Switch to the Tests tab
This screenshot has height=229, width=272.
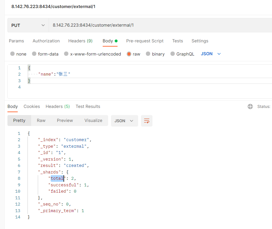click(x=177, y=41)
